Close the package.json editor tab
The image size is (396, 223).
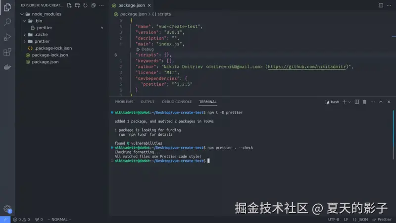pos(149,5)
